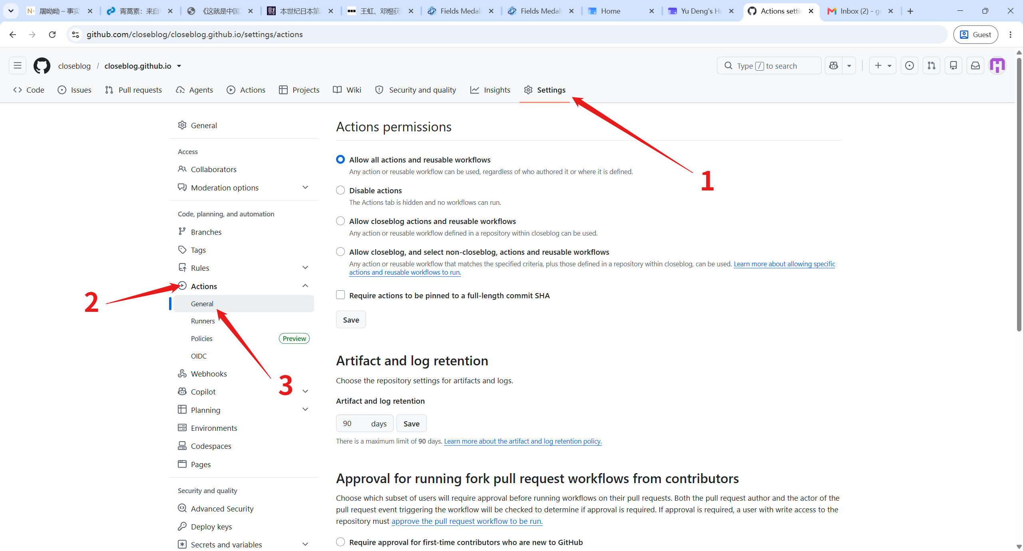
Task: Open the repositories icon in top header
Action: 953,65
